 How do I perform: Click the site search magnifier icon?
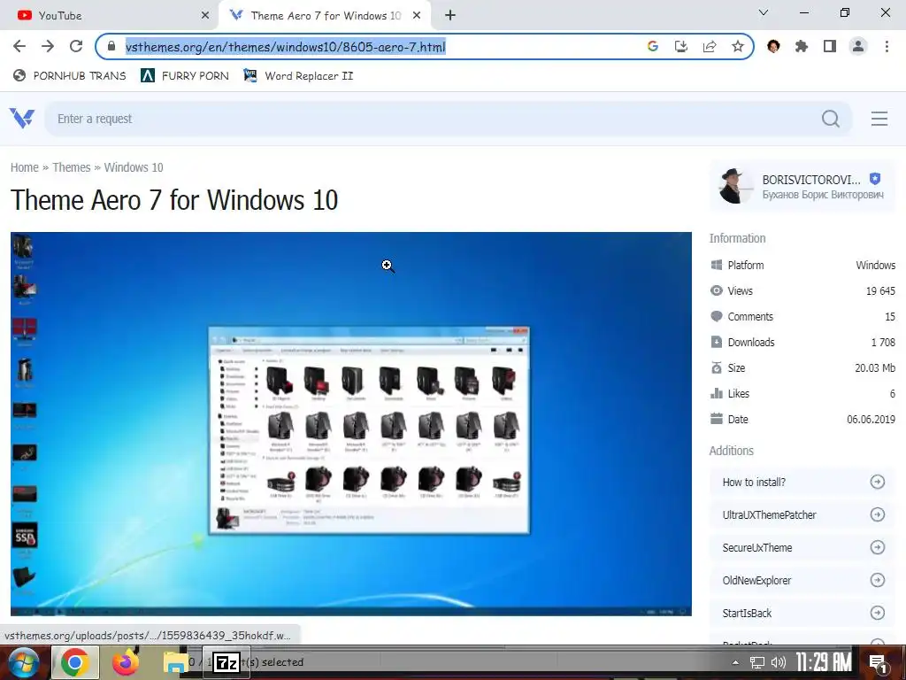point(831,119)
